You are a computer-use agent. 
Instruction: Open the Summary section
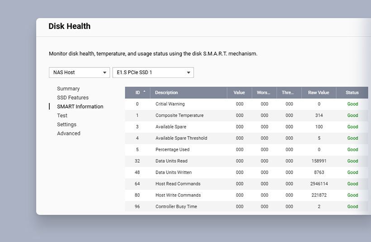(68, 89)
